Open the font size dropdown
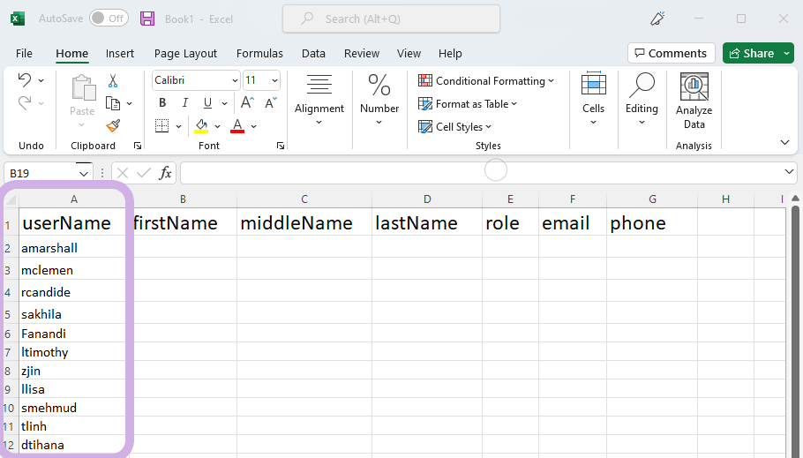The height and width of the screenshot is (458, 803). pyautogui.click(x=274, y=80)
